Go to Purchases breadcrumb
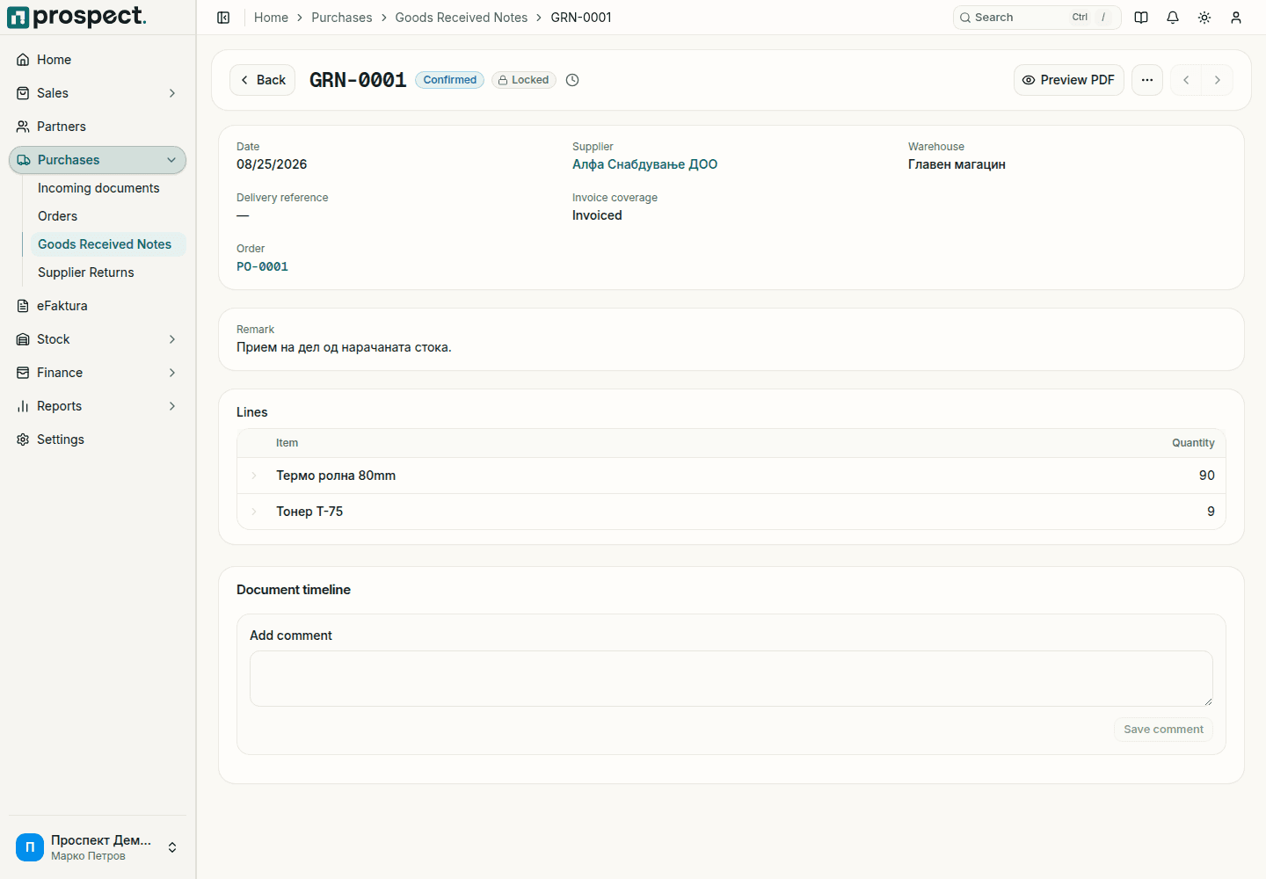Screen dimensions: 1266x879 (x=342, y=18)
